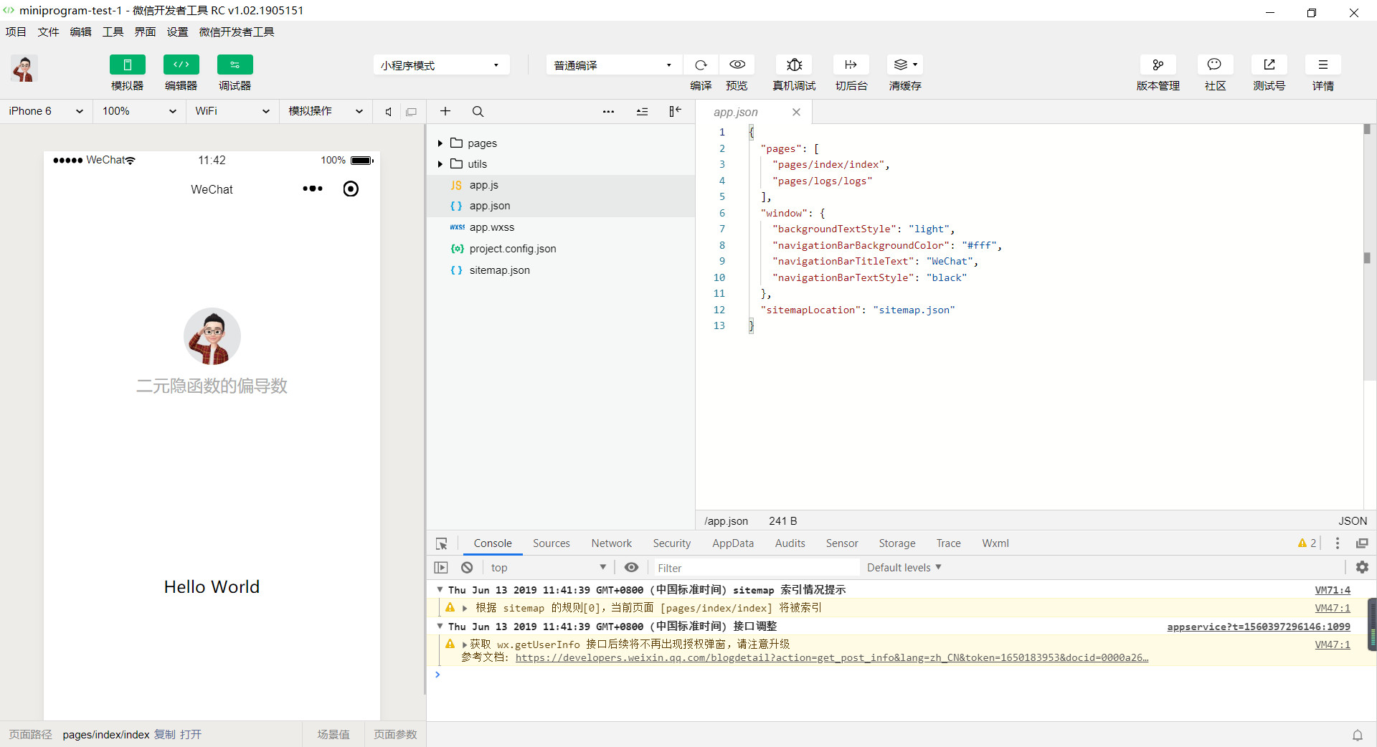
Task: Toggle the console live expression eye
Action: pos(631,567)
